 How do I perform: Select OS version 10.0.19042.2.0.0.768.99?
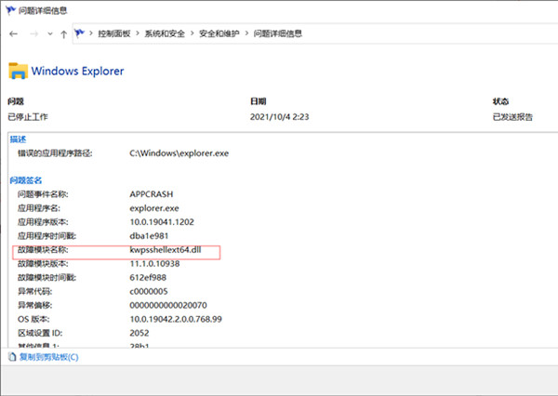(x=176, y=319)
